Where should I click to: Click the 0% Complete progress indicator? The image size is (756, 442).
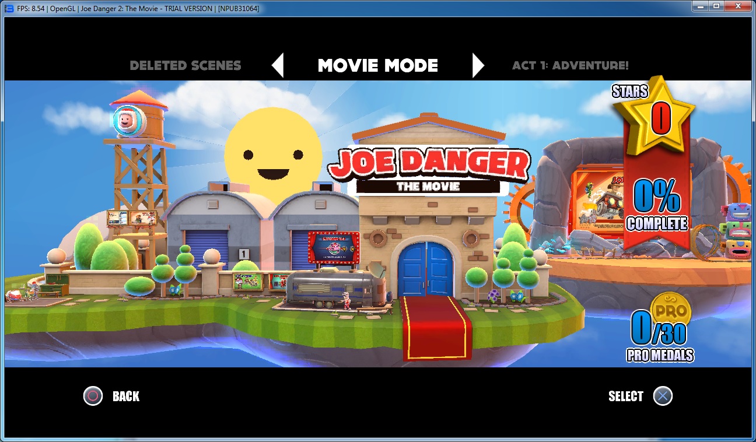click(657, 205)
